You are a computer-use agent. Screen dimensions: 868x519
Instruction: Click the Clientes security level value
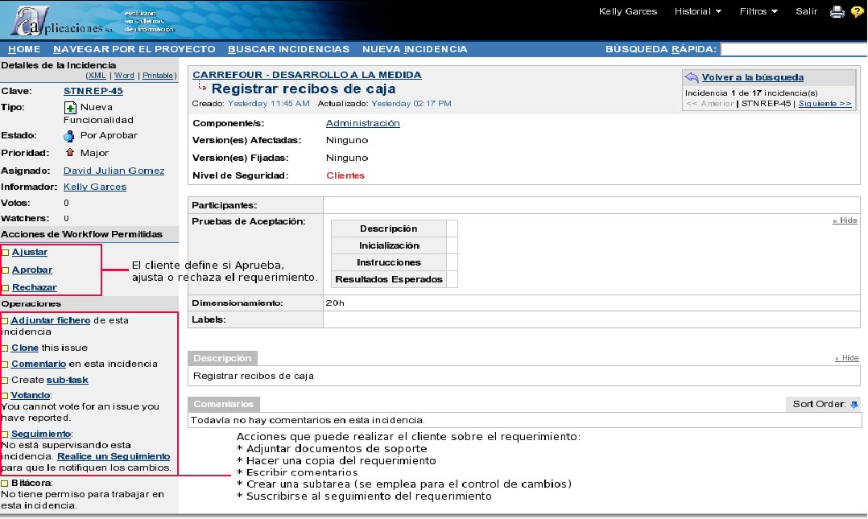(345, 175)
